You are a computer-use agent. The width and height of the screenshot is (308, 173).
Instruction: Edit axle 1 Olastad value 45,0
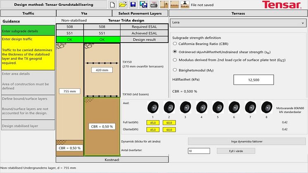tap(153, 130)
